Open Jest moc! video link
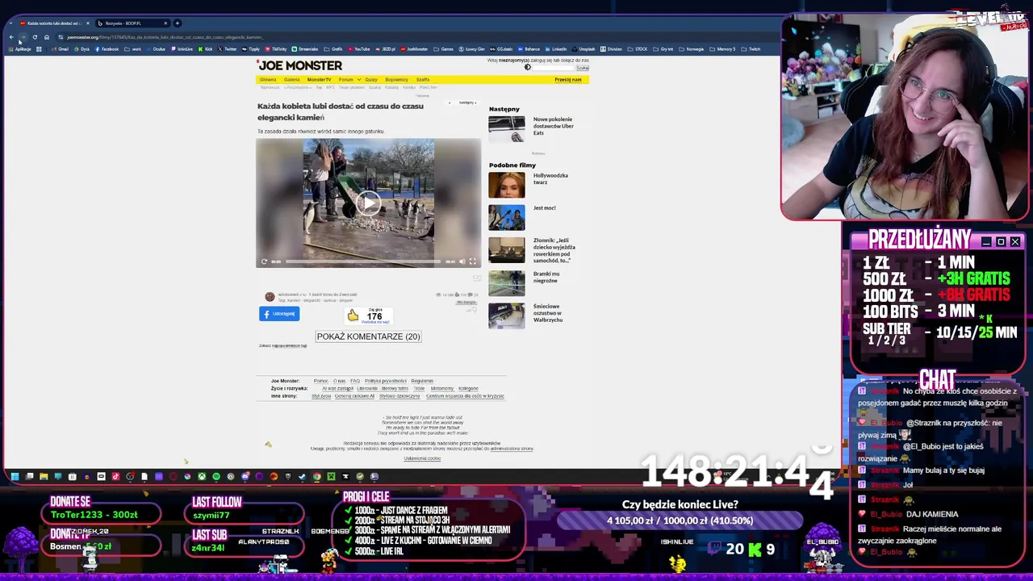The width and height of the screenshot is (1033, 581). (x=544, y=208)
